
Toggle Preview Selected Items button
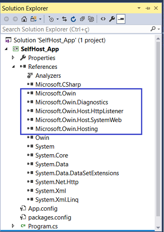121,19
